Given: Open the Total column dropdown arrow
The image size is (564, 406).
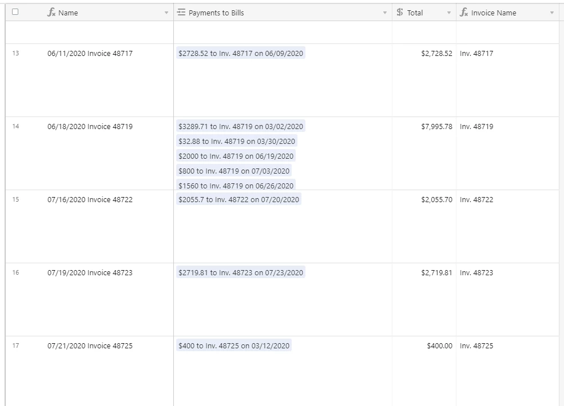Looking at the screenshot, I should click(449, 13).
